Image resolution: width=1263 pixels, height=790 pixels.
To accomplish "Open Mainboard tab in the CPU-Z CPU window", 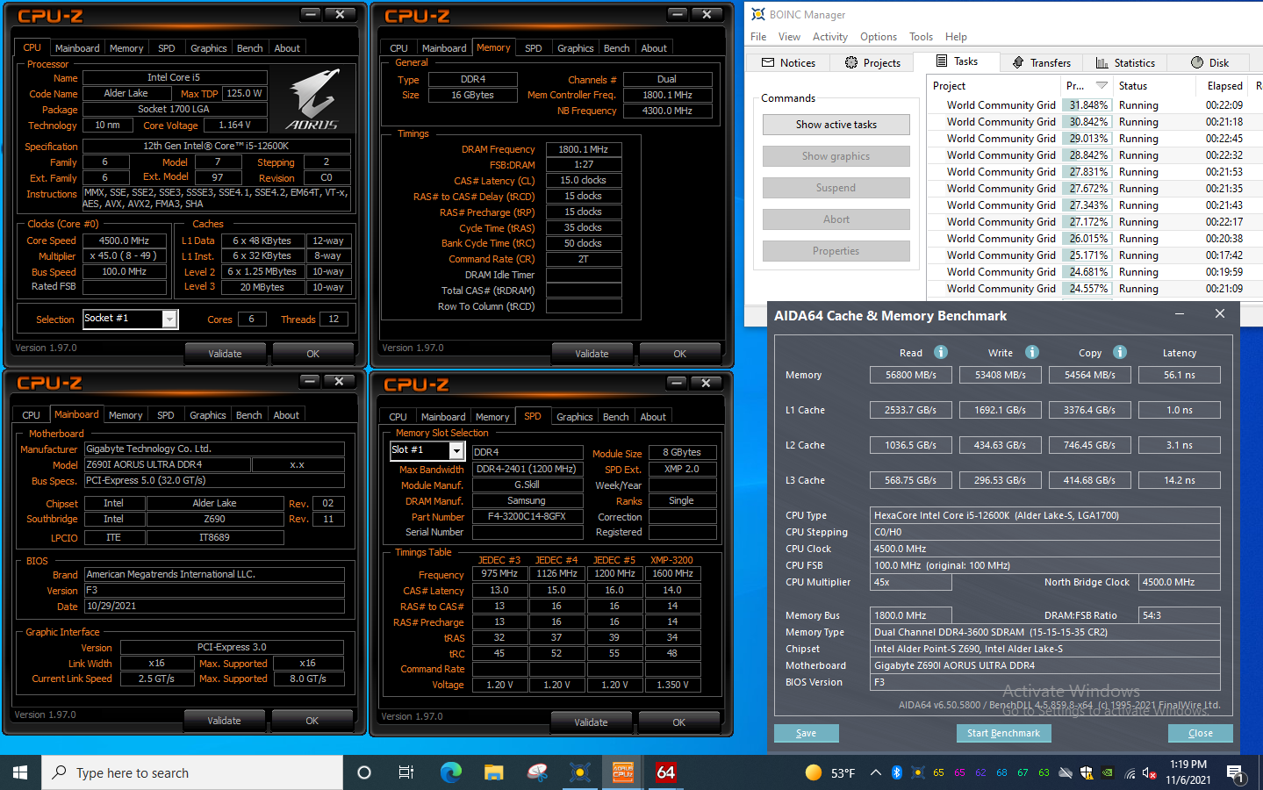I will point(77,48).
